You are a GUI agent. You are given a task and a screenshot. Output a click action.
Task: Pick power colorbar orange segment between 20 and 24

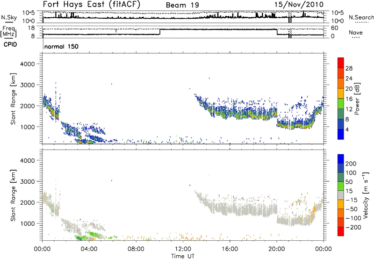(x=341, y=83)
